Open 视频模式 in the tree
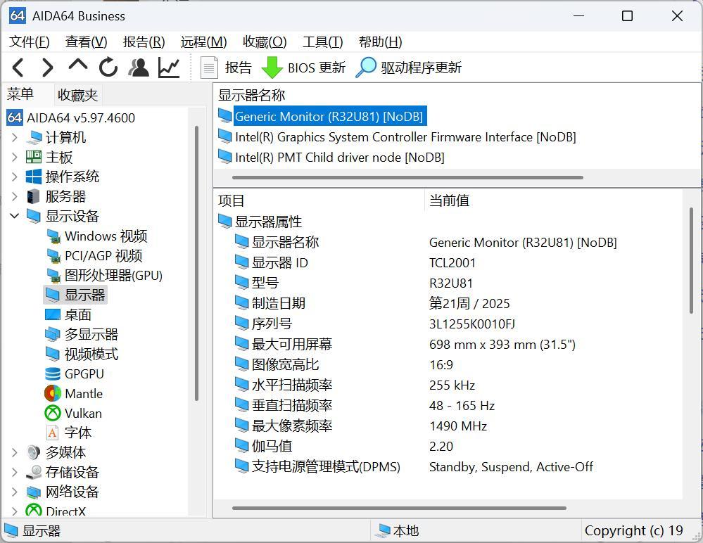The width and height of the screenshot is (703, 543). (82, 354)
